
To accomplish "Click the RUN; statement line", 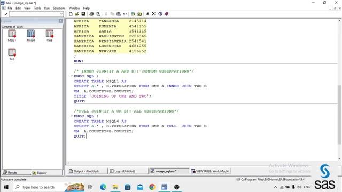I will pos(79,61).
